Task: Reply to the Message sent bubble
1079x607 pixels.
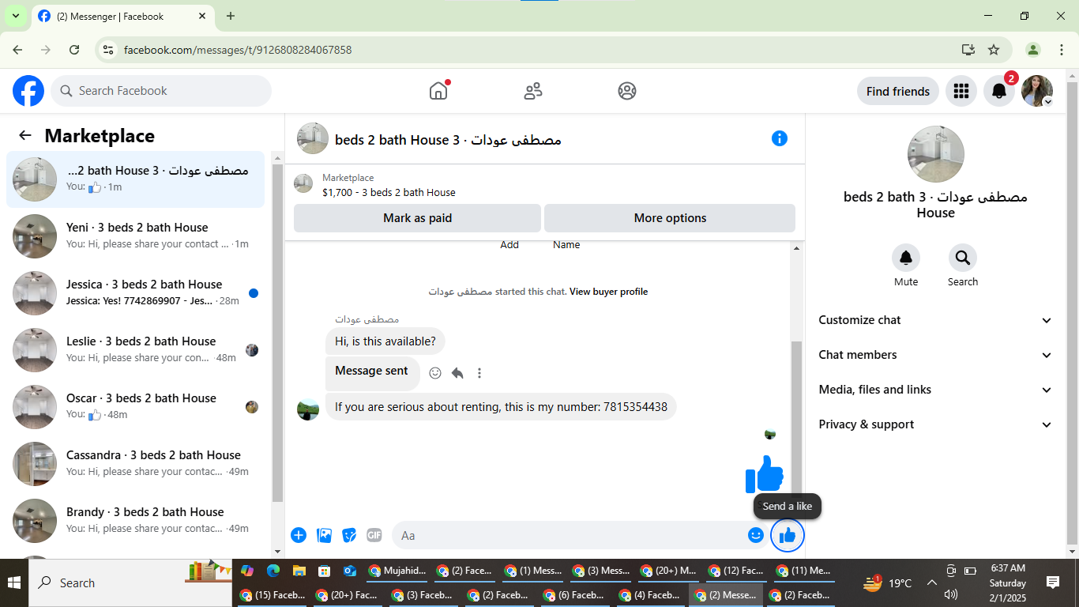Action: click(x=457, y=373)
